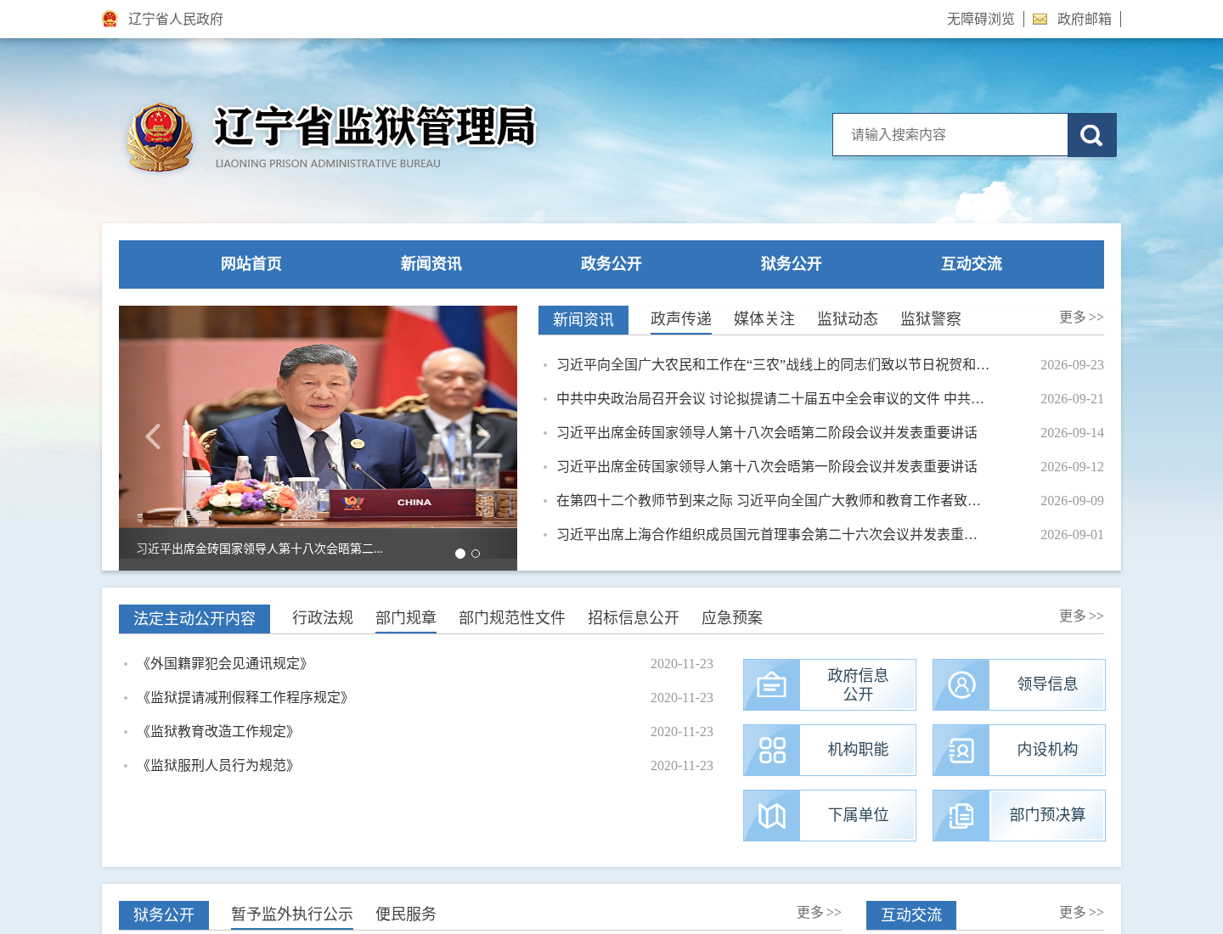Select the 部门规范性文件 tab
Viewport: 1223px width, 934px height.
pos(512,617)
